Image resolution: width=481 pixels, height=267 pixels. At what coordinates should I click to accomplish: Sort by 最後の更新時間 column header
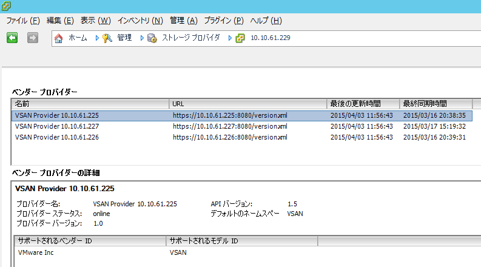pyautogui.click(x=363, y=104)
